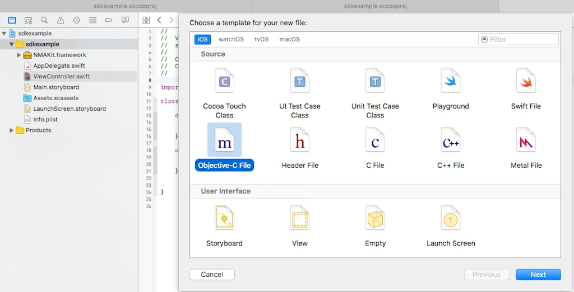Open the Issue navigator warning icon
Viewport: 574px width, 292px height.
pyautogui.click(x=61, y=20)
